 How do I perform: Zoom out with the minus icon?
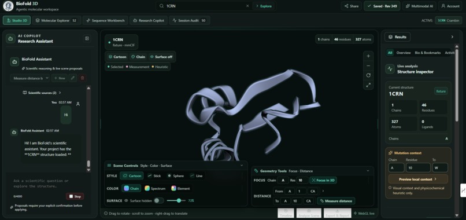click(x=368, y=66)
